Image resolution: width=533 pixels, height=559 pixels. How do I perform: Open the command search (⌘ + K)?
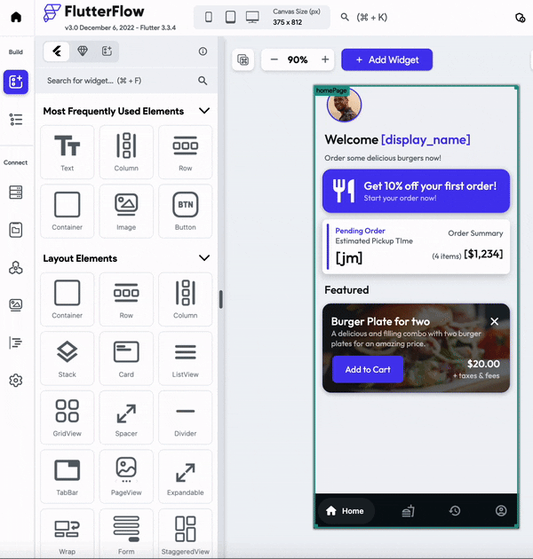tap(364, 17)
